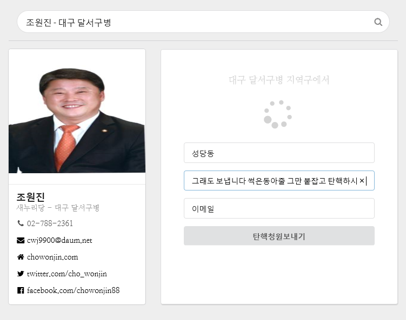Open the twitter.com/cho_wonjin link
This screenshot has height=320, width=406.
[67, 274]
